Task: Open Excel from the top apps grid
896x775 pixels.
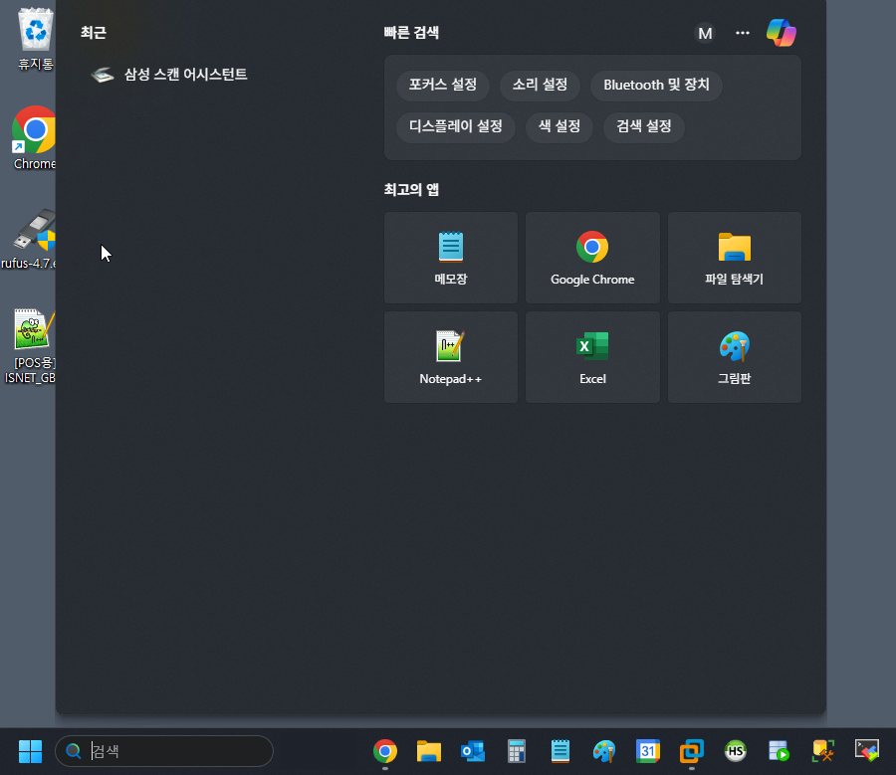Action: (592, 357)
